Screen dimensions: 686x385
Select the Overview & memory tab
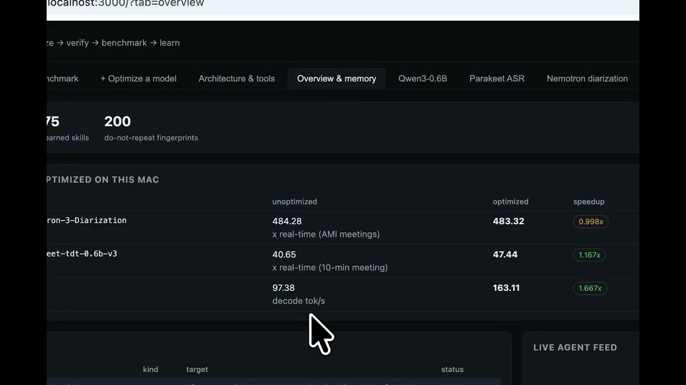337,79
